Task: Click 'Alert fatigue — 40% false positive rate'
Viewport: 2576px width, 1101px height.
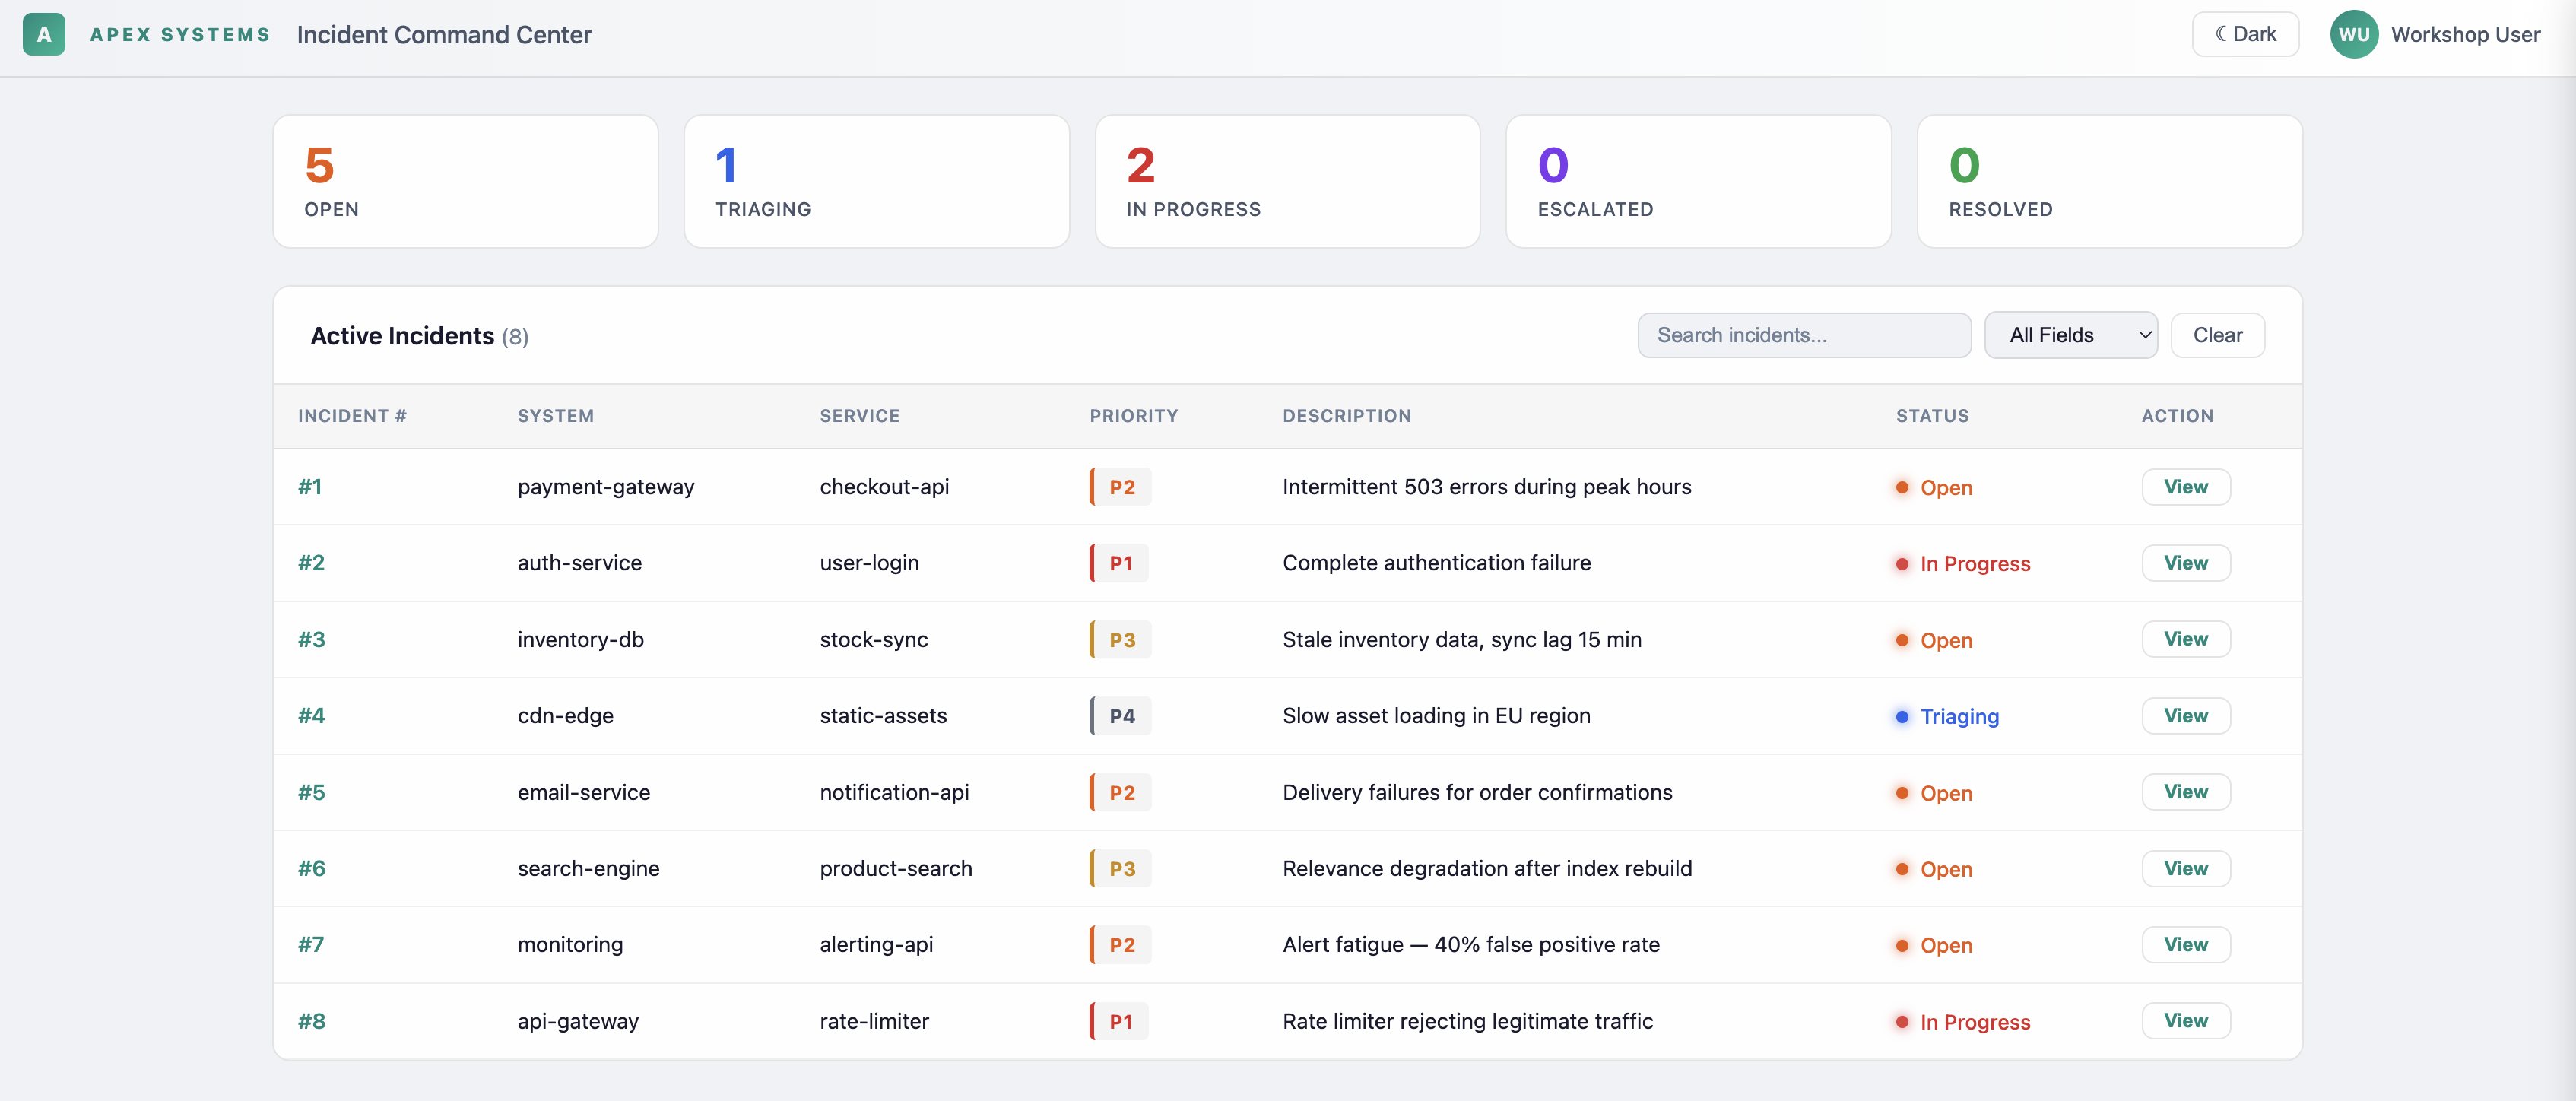Action: click(1470, 944)
